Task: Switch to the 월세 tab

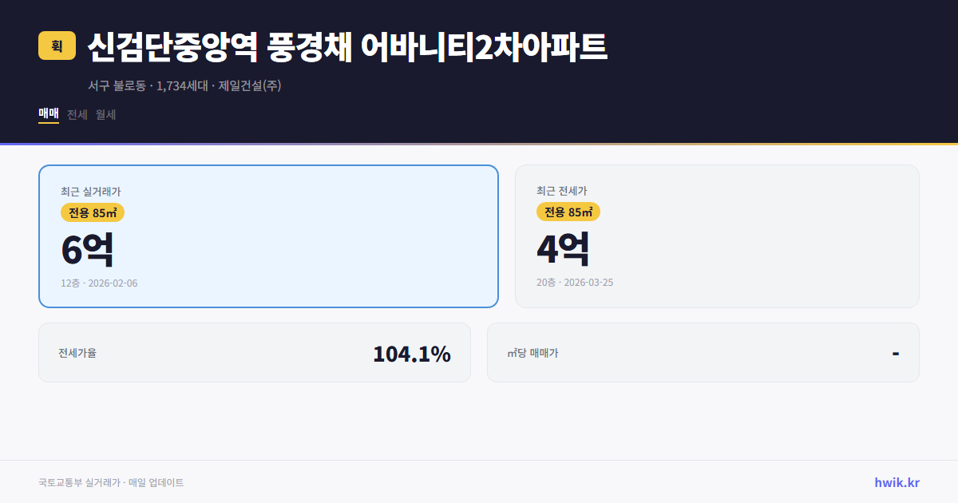Action: pyautogui.click(x=105, y=114)
